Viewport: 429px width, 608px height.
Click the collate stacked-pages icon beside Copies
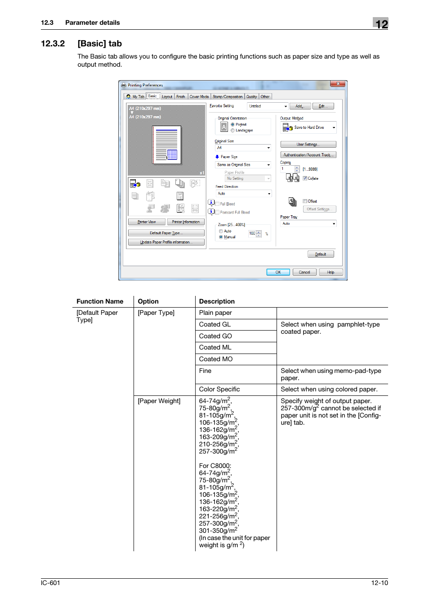[292, 178]
